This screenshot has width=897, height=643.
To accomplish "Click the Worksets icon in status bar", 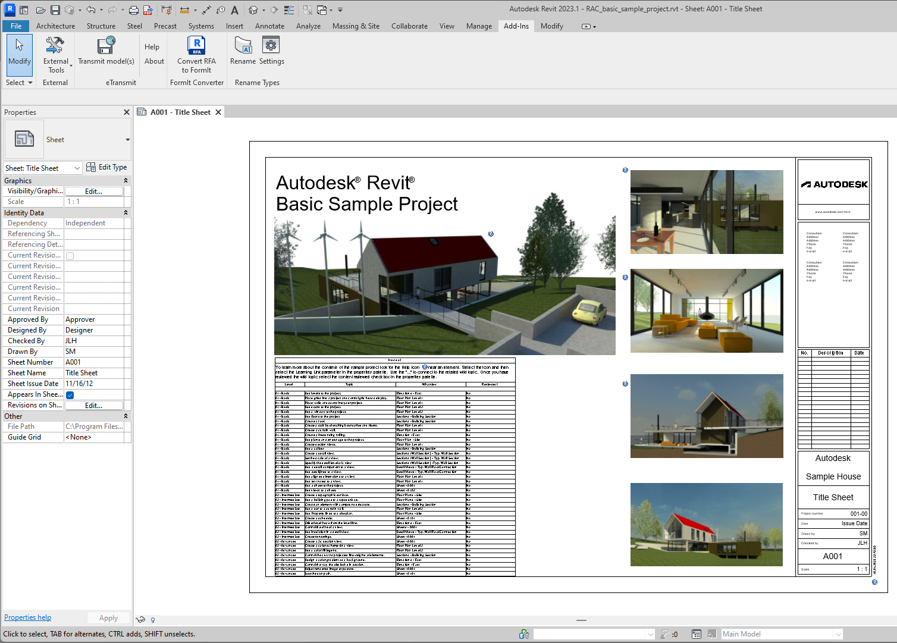I will click(x=524, y=634).
